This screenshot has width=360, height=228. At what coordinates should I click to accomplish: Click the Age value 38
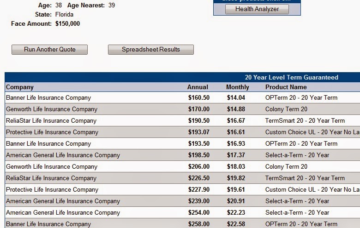pyautogui.click(x=59, y=5)
